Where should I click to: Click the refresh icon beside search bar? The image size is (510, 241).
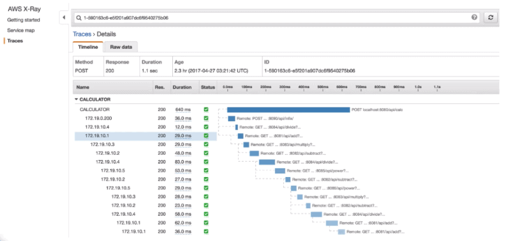pyautogui.click(x=490, y=18)
